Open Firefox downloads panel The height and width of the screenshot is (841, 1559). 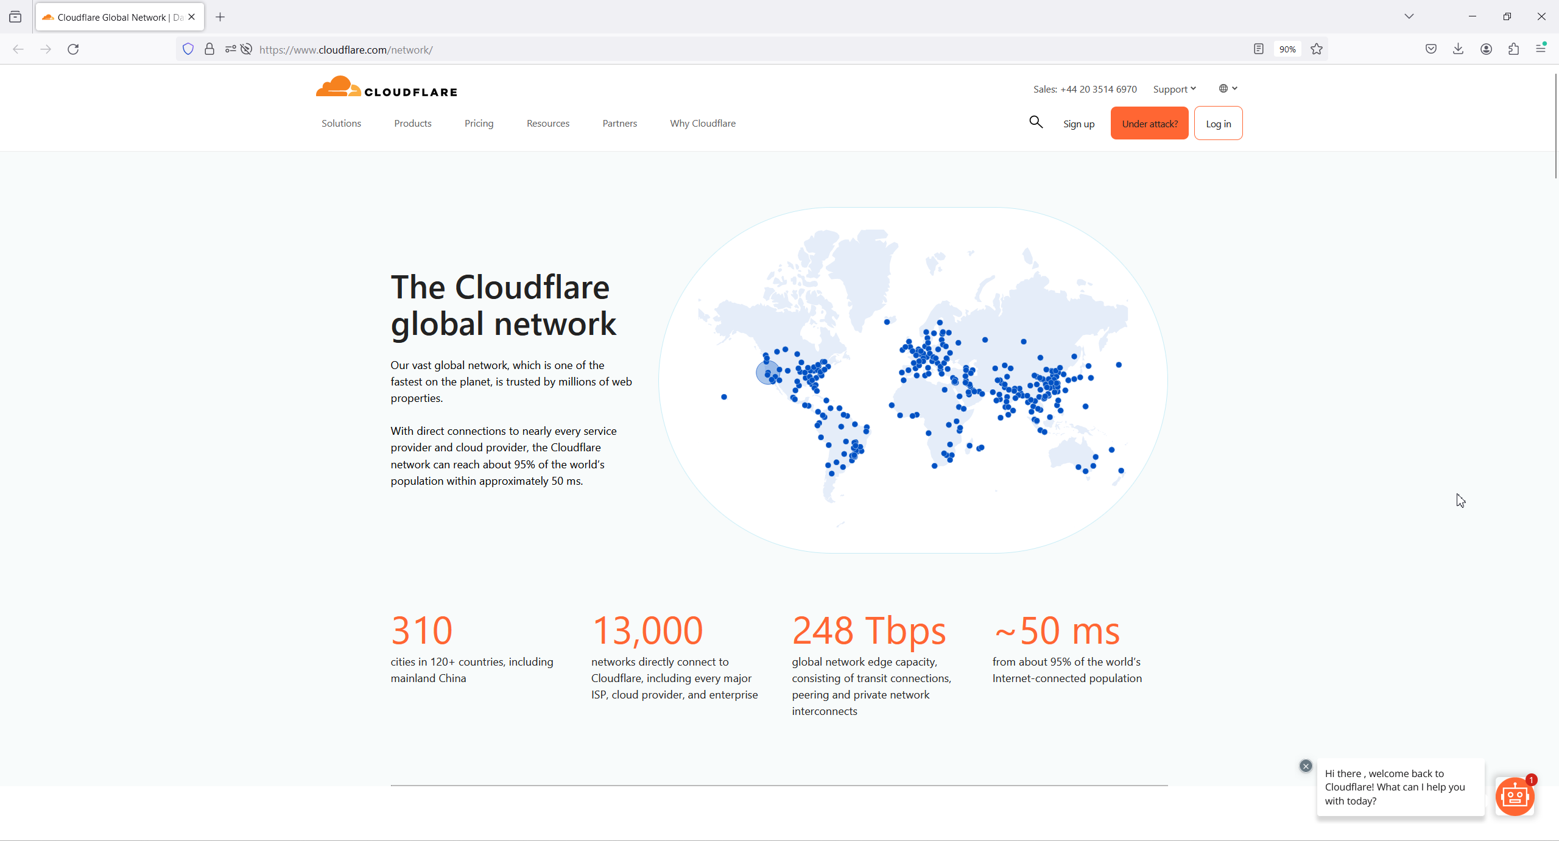click(x=1459, y=49)
